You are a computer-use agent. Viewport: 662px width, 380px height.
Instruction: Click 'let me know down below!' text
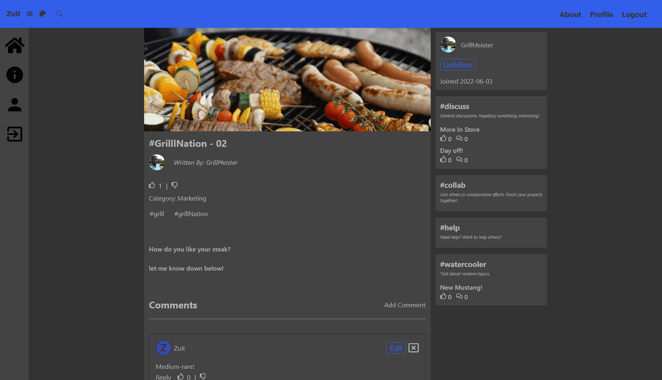click(186, 268)
